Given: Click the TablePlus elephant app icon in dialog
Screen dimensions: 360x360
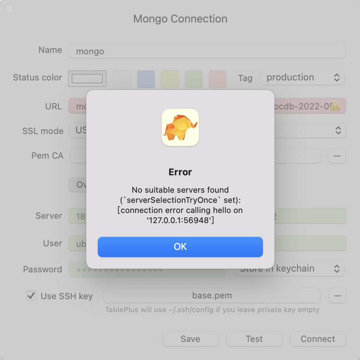Looking at the screenshot, I should point(180,128).
